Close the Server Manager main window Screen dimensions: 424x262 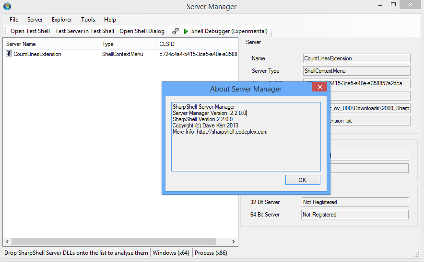410,5
